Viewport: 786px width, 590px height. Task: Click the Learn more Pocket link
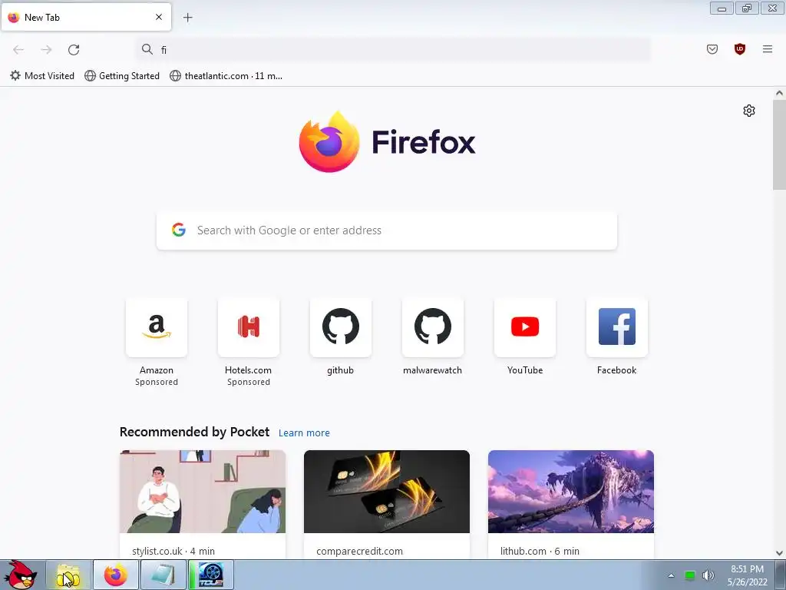click(304, 433)
